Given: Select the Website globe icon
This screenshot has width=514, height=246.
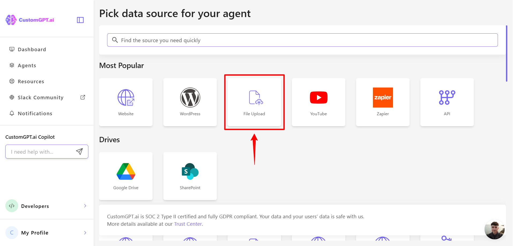Looking at the screenshot, I should pos(126,97).
